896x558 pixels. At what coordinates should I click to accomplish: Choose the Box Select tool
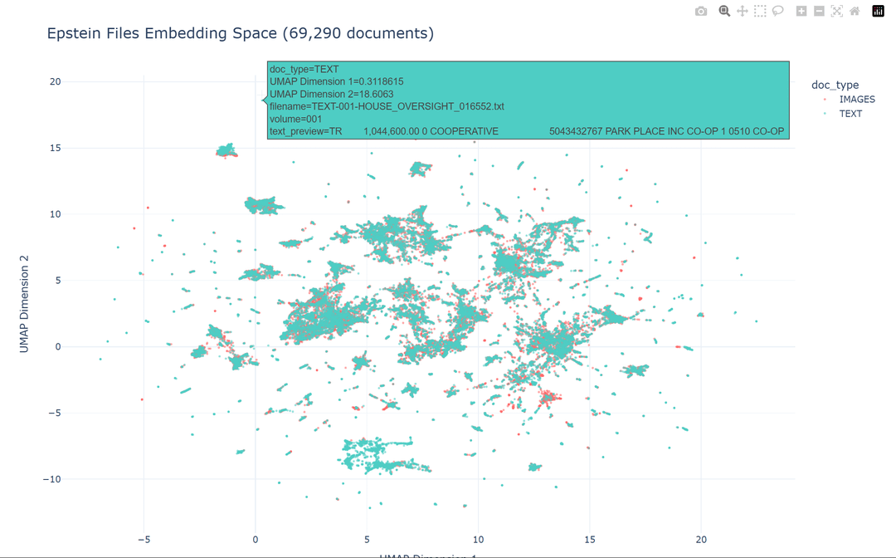(760, 11)
